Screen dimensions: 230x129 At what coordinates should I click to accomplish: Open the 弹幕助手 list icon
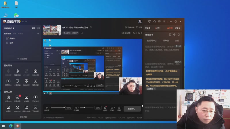(170, 35)
